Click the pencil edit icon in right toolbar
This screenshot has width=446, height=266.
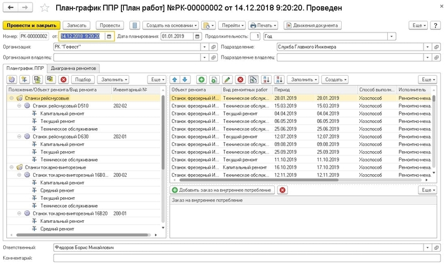(x=227, y=80)
